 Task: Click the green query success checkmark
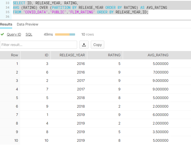[x=2, y=34]
